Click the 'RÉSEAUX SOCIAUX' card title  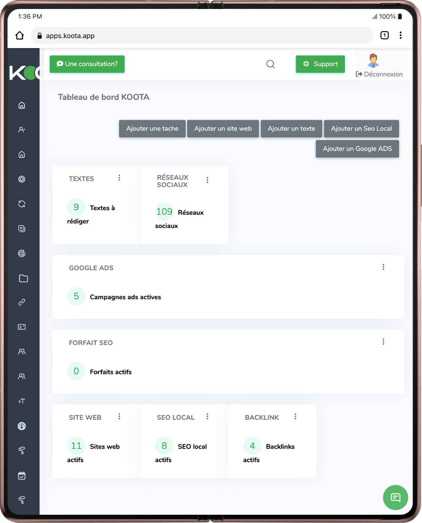[172, 181]
